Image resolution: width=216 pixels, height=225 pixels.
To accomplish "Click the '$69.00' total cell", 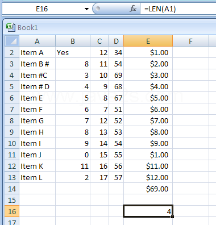I will click(148, 189).
